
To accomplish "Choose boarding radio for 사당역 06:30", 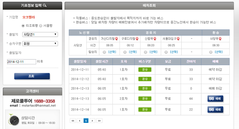I will 211,52.
